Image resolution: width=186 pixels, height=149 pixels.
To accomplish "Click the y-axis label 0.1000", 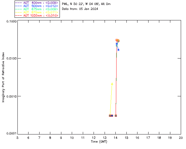I will [11, 21].
